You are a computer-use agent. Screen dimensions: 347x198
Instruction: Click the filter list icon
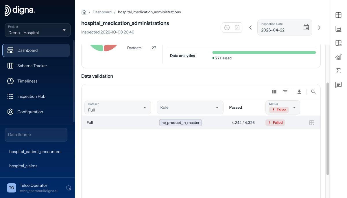click(x=285, y=92)
